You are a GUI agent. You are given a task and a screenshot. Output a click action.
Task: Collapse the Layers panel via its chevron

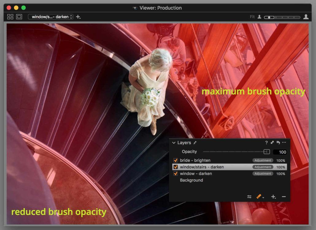[174, 143]
